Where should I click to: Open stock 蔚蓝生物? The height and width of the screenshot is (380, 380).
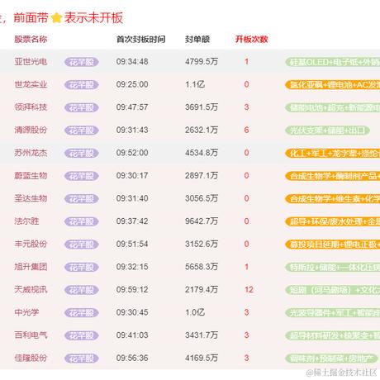[31, 175]
